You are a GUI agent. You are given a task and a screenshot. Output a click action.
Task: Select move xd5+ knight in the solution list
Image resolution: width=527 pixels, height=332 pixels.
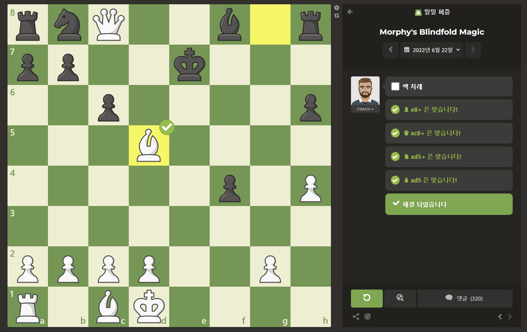coord(449,157)
